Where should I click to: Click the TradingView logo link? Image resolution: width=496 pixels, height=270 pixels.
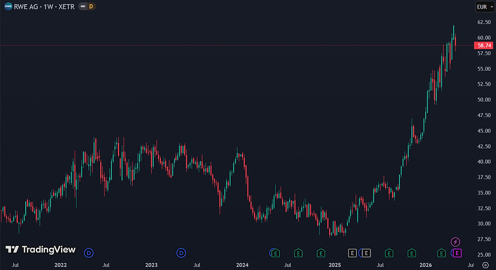pyautogui.click(x=40, y=249)
